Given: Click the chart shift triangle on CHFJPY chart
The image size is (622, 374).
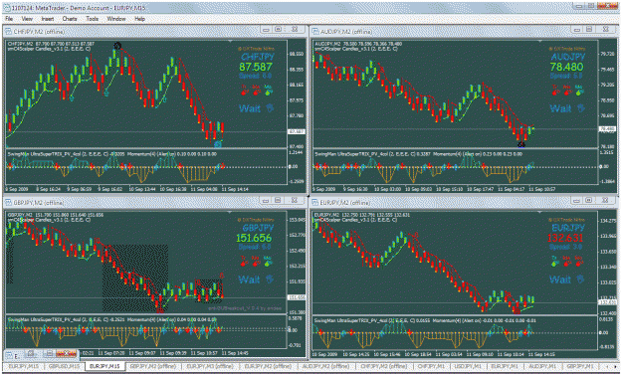Looking at the screenshot, I should click(x=231, y=41).
